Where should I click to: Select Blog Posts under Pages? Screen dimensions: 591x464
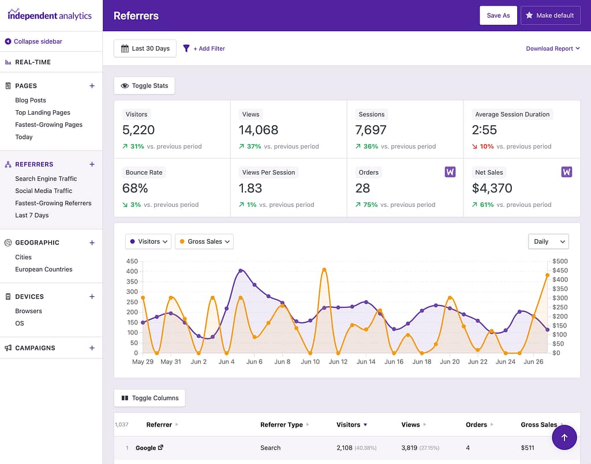coord(31,100)
